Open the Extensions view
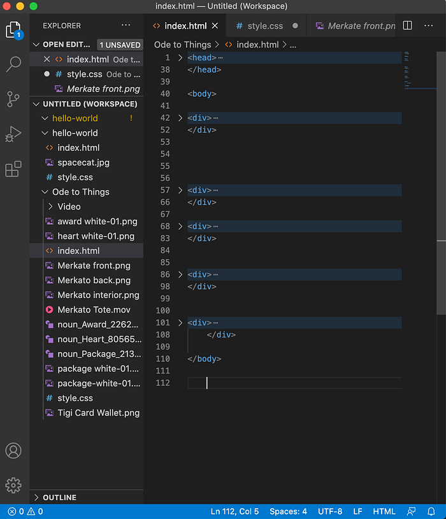 (x=13, y=169)
